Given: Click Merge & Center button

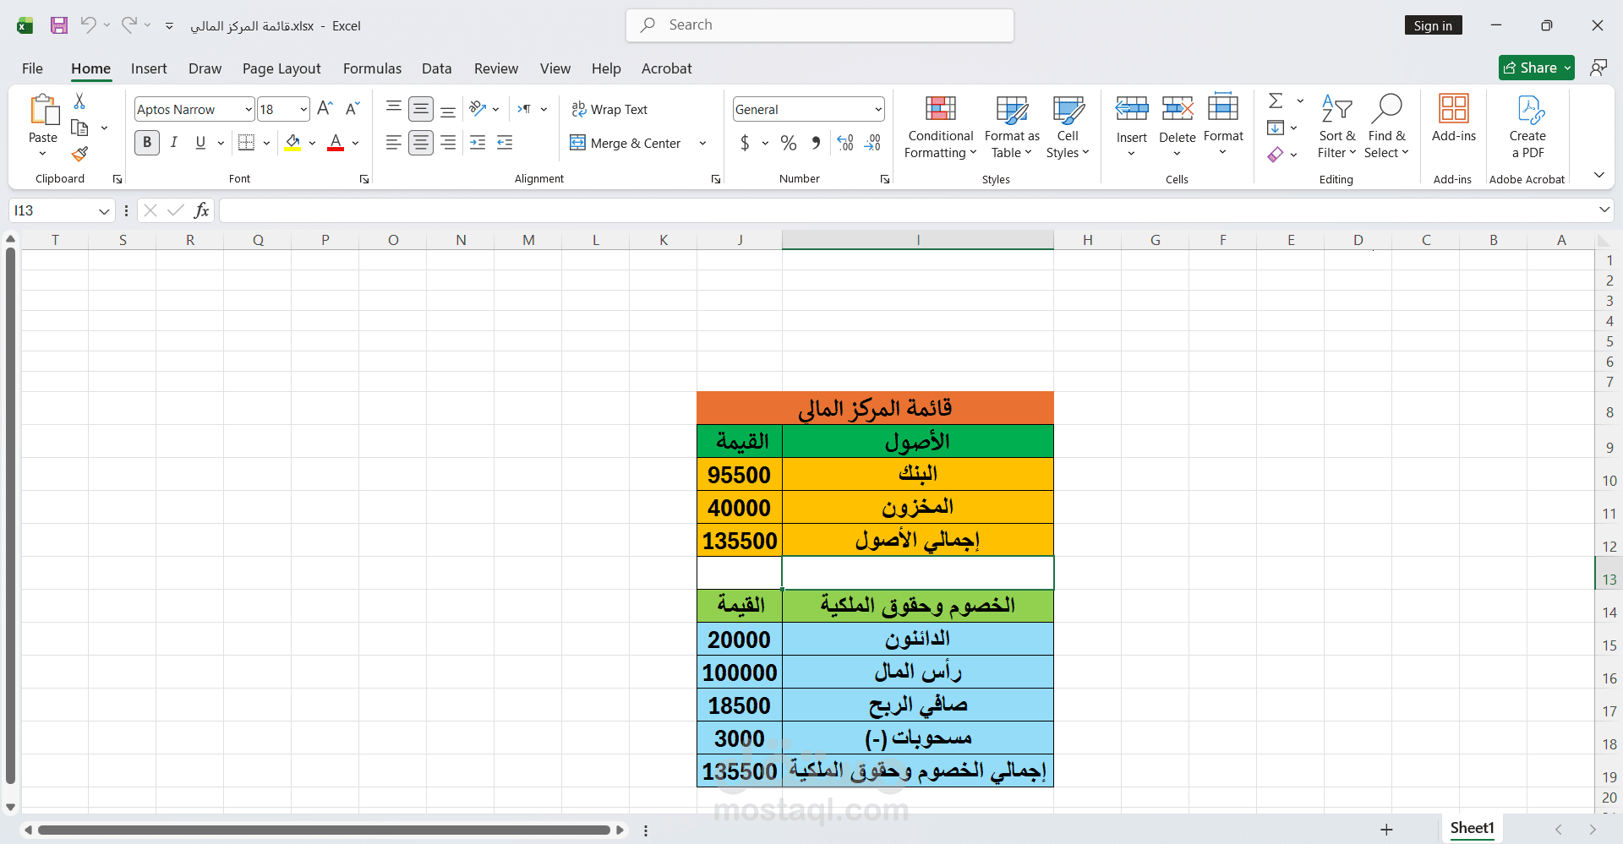Looking at the screenshot, I should tap(626, 143).
